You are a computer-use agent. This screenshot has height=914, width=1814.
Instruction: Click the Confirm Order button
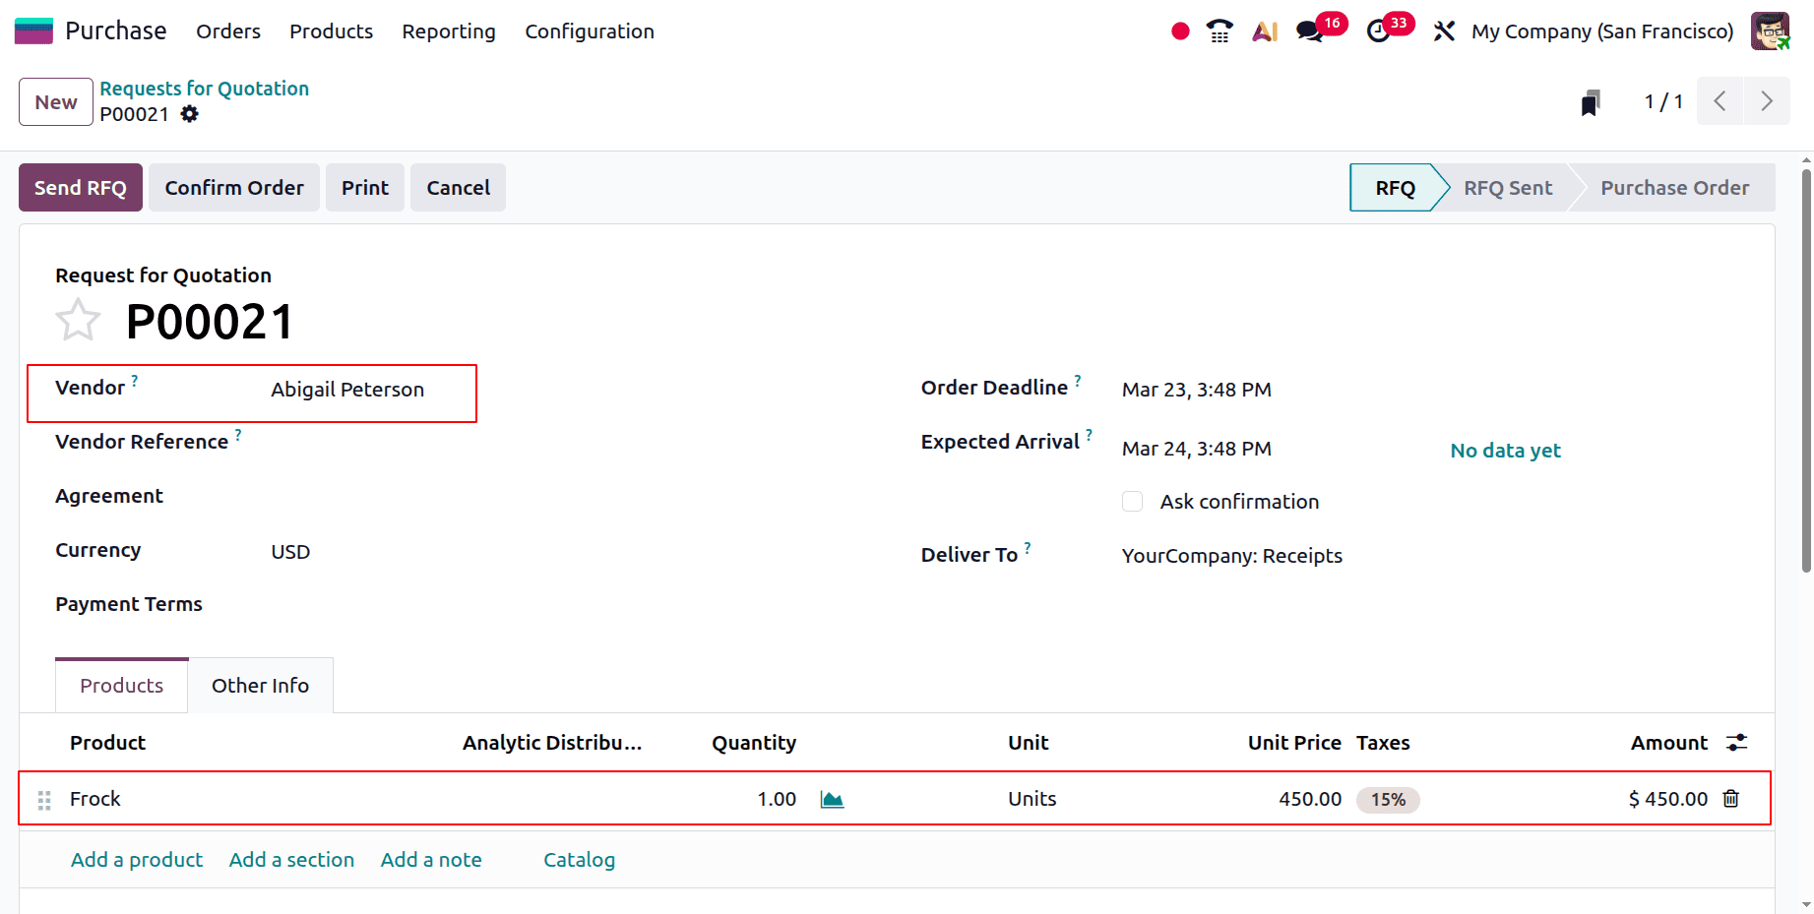click(234, 188)
